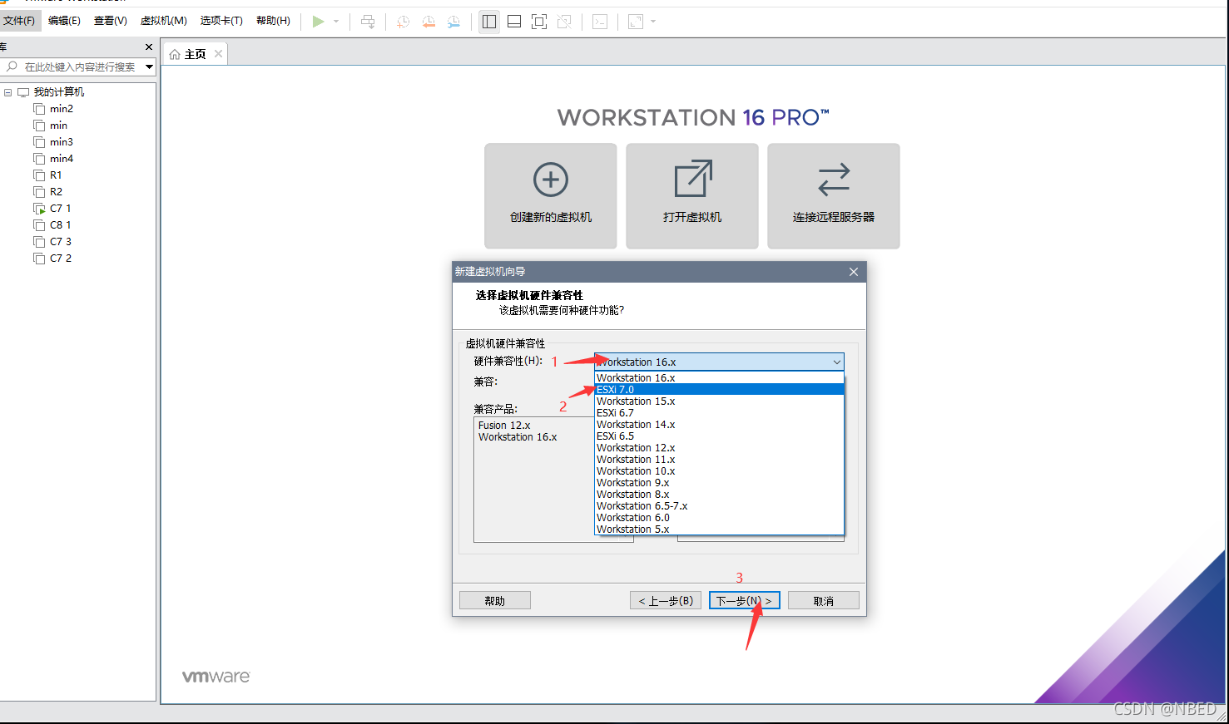Open the 虚拟机(M) menu
The width and height of the screenshot is (1229, 724).
point(164,21)
